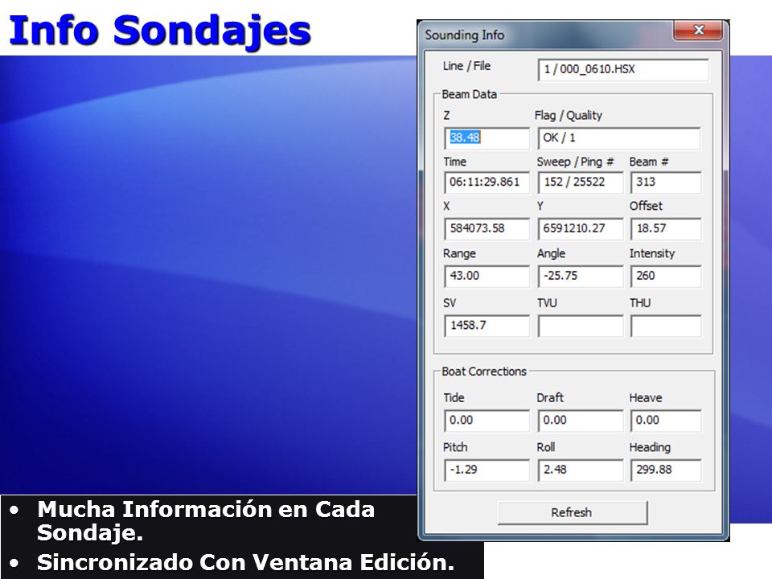Click the Sweep / Ping # field
The height and width of the screenshot is (579, 772).
pyautogui.click(x=580, y=183)
